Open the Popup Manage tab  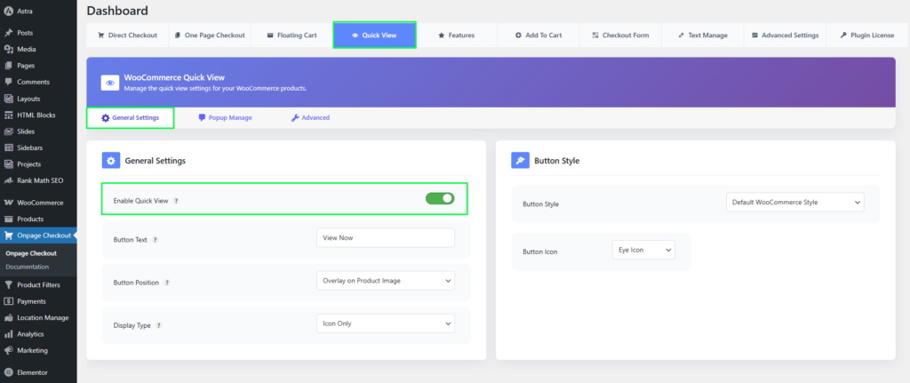[x=225, y=117]
